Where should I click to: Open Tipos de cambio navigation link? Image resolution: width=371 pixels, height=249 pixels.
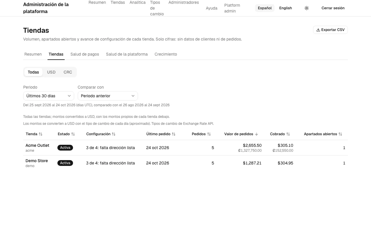157,8
